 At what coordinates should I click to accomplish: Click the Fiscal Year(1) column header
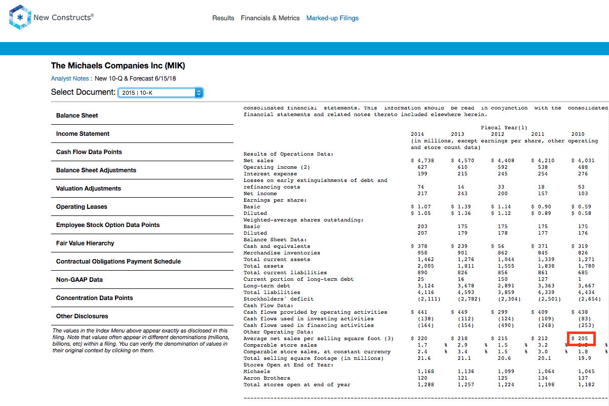(x=504, y=128)
